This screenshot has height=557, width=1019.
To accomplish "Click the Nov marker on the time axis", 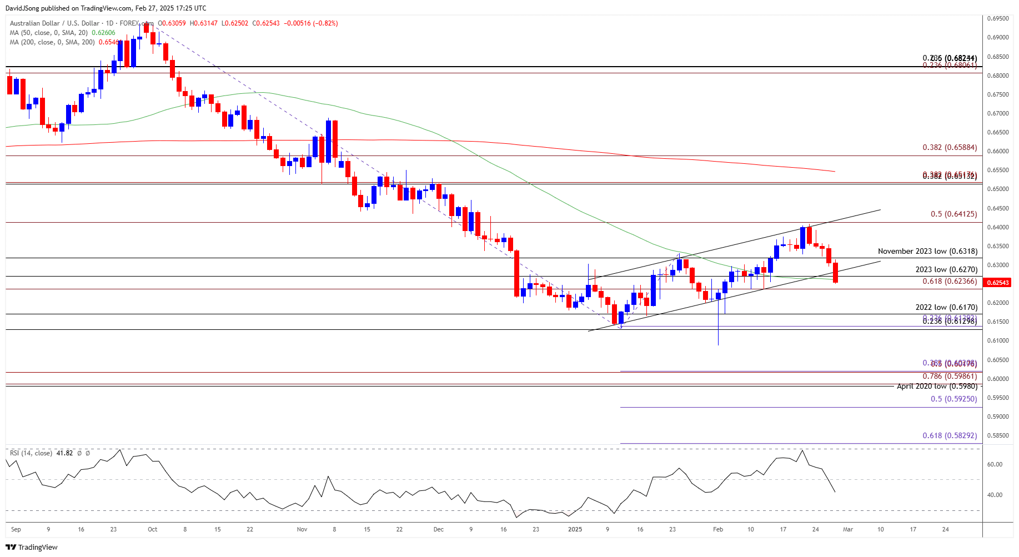I will point(302,529).
